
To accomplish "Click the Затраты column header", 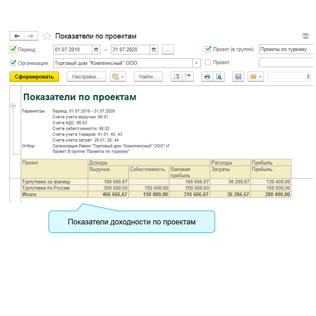I will (230, 172).
